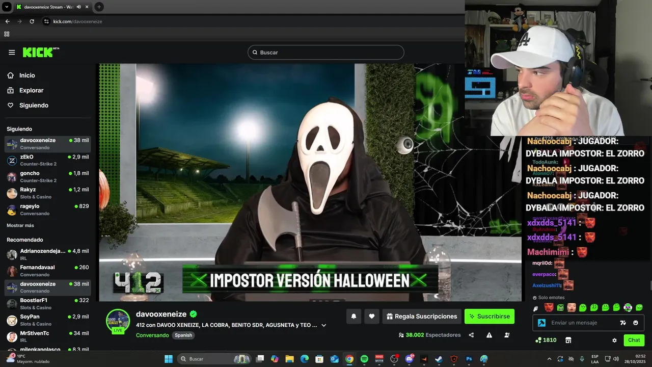Reload the Kick page

click(x=32, y=21)
